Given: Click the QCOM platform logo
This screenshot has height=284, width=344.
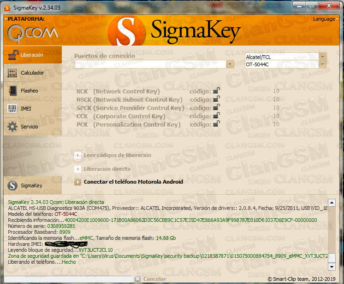Looking at the screenshot, I should tap(32, 34).
